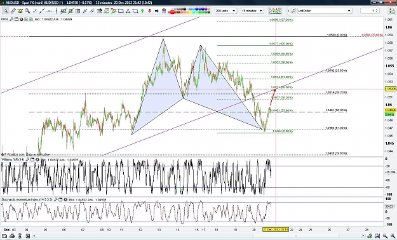397x240 pixels.
Task: Zoom out chart using bottom-right magnifier minus
Action: (x=385, y=236)
